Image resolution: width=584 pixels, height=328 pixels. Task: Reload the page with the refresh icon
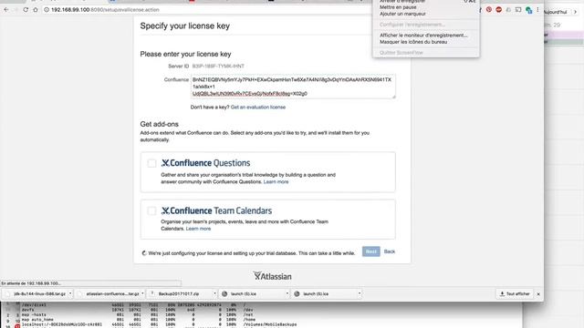click(26, 10)
